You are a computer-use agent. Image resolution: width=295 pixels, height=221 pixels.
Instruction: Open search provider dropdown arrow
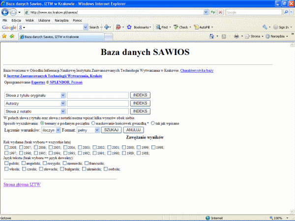pyautogui.click(x=291, y=12)
